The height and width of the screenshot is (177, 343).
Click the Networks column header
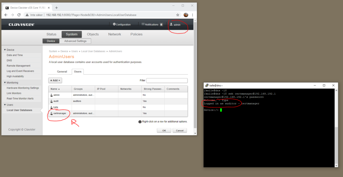(x=130, y=89)
